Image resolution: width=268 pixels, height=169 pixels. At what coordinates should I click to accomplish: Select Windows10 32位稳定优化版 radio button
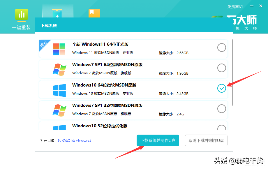tap(221, 127)
